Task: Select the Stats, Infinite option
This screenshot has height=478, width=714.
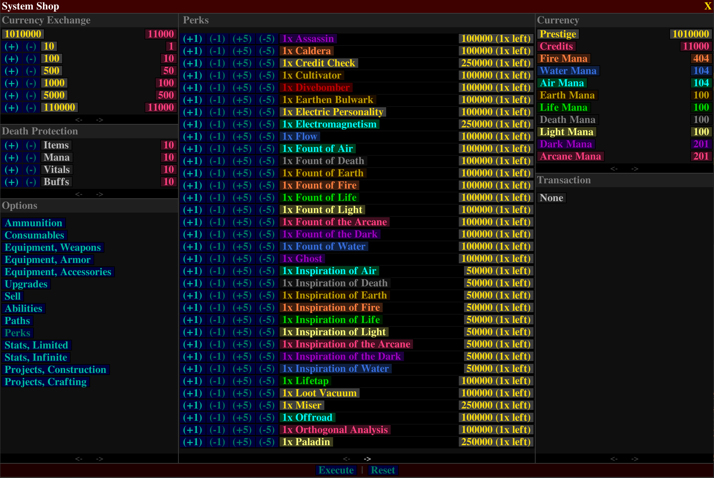Action: click(x=36, y=358)
